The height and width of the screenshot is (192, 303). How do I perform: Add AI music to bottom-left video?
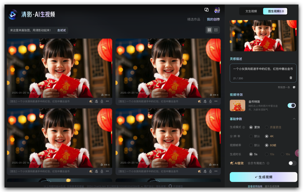(x=96, y=171)
